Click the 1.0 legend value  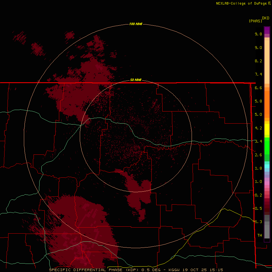tap(258, 182)
